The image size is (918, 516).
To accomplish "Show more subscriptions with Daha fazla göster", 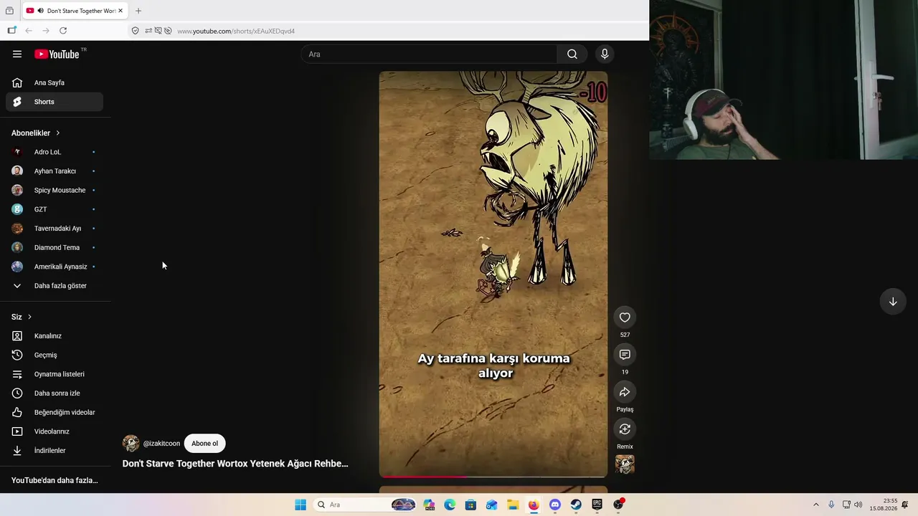I will (x=55, y=286).
